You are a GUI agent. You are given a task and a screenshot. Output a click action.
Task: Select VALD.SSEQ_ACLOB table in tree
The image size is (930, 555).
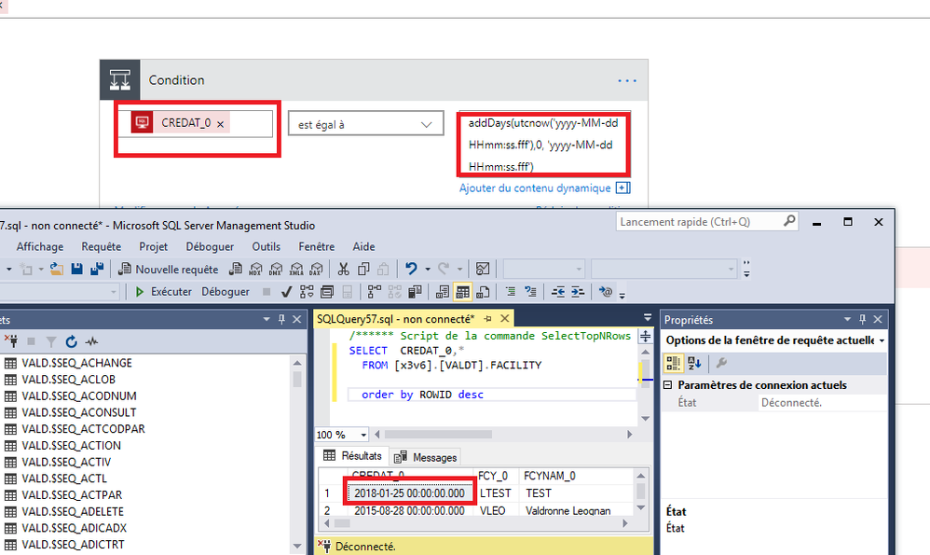pyautogui.click(x=69, y=380)
